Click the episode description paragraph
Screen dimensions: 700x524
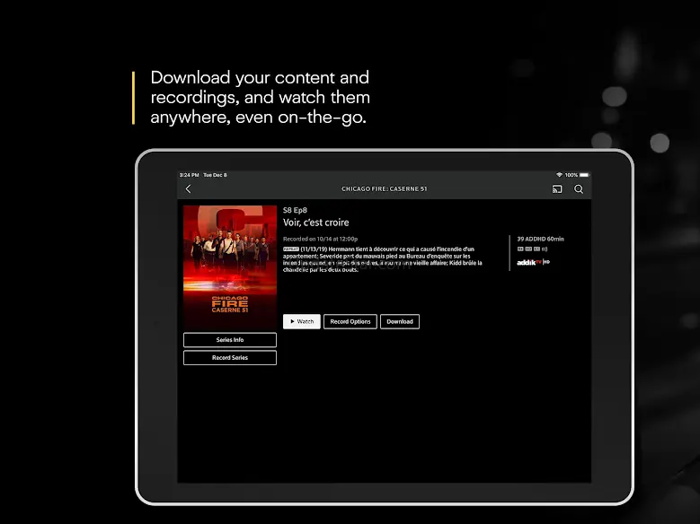point(383,259)
